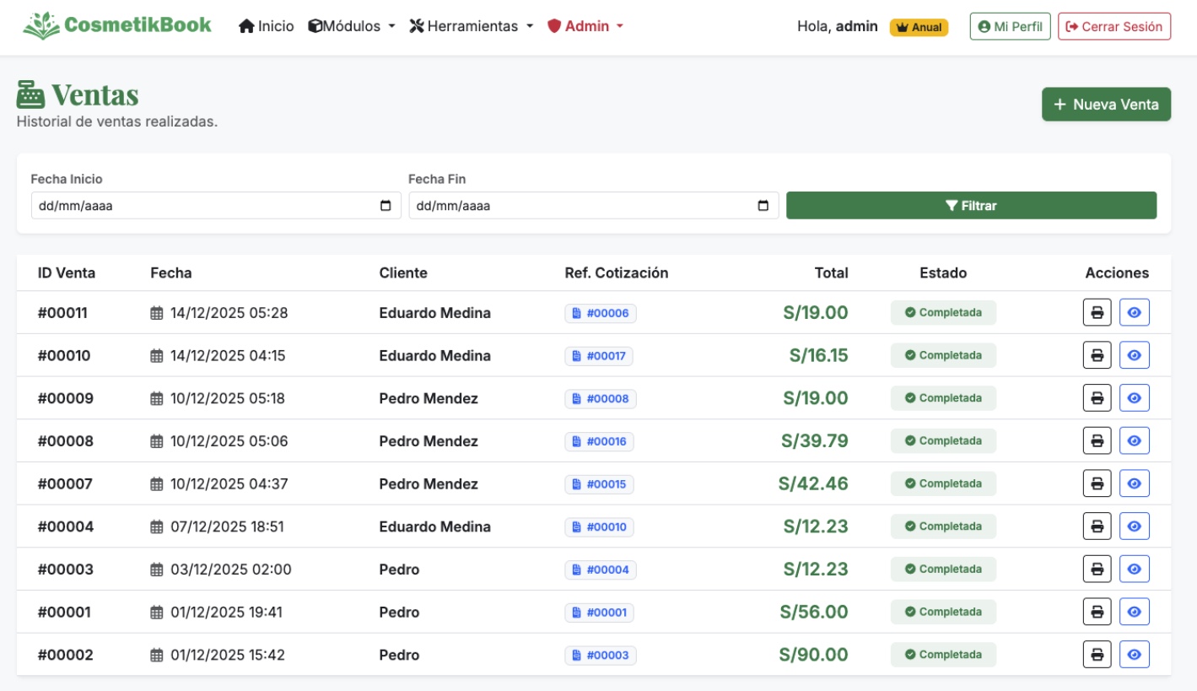Click the Fecha Inicio date field

(x=216, y=205)
